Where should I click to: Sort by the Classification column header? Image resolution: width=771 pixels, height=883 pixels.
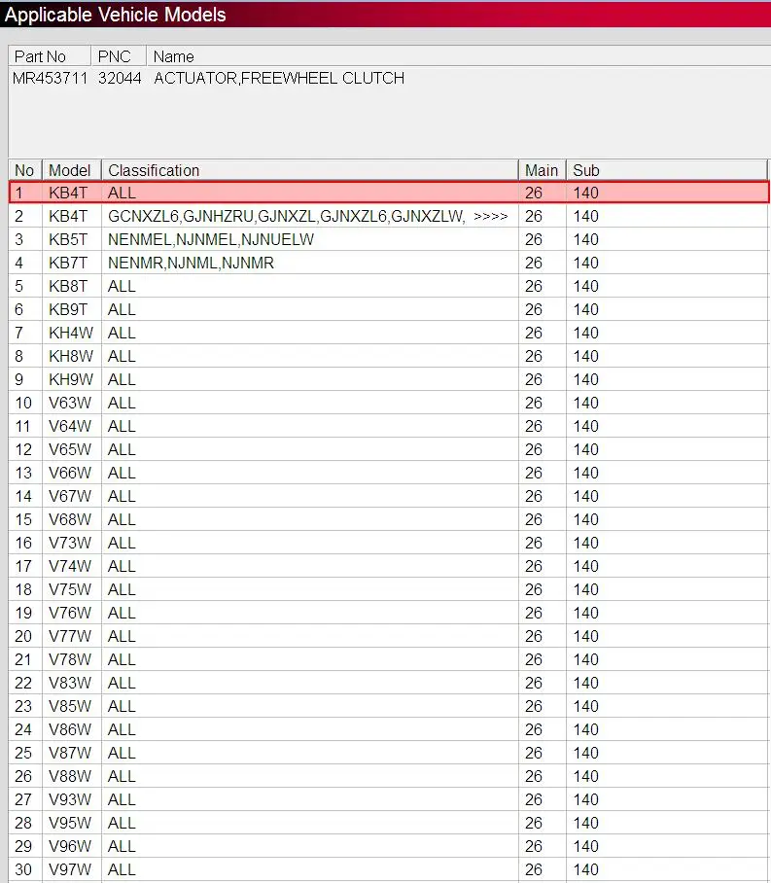(310, 170)
